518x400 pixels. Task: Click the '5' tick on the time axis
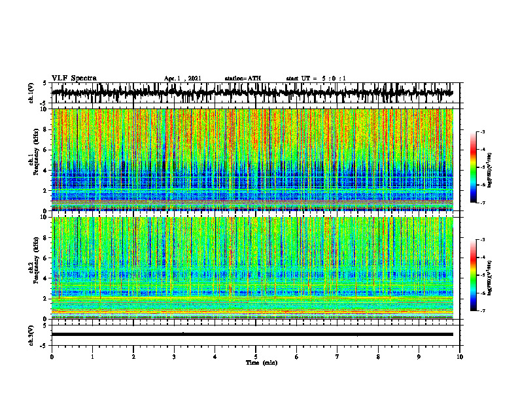(x=256, y=357)
